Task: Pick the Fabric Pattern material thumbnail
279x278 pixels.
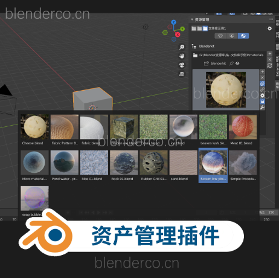Action: coord(65,127)
